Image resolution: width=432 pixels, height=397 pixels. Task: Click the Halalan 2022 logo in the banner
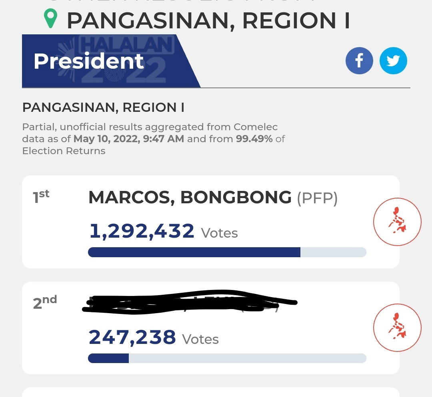121,60
